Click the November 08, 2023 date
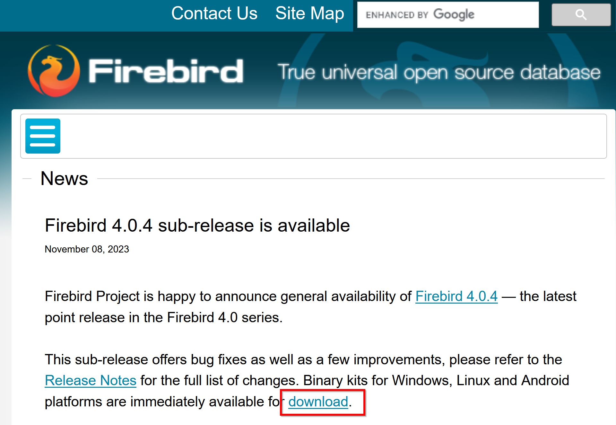Screen dimensions: 616x425 click(87, 249)
